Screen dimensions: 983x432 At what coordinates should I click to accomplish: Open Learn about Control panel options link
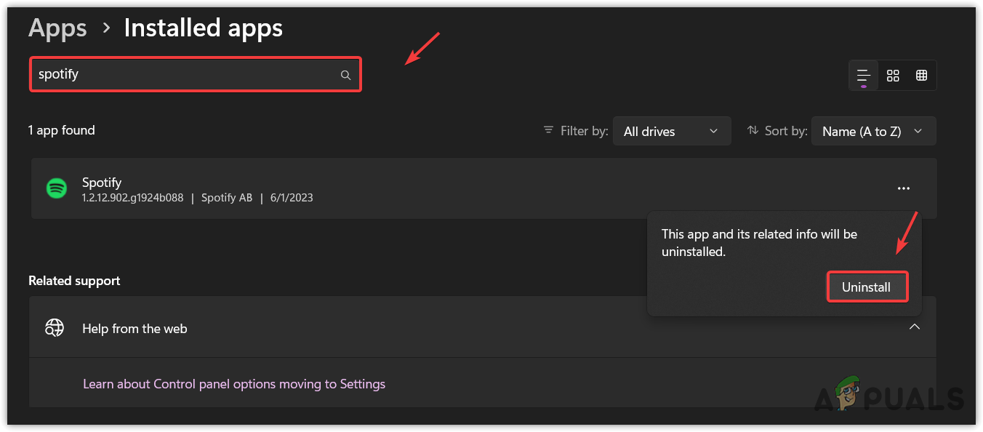pos(234,383)
